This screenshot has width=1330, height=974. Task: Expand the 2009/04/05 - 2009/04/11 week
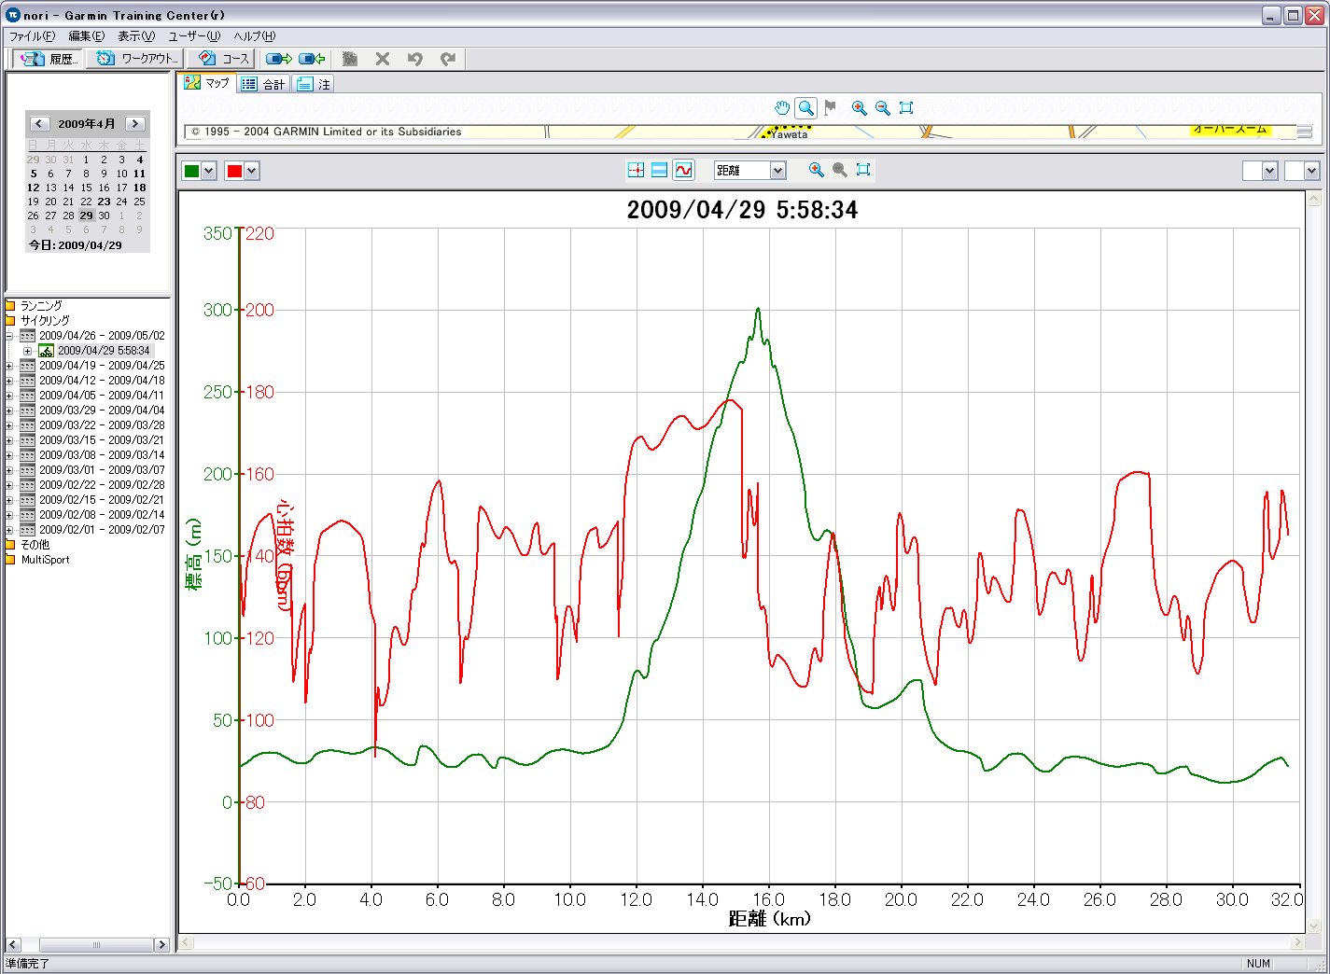(9, 396)
